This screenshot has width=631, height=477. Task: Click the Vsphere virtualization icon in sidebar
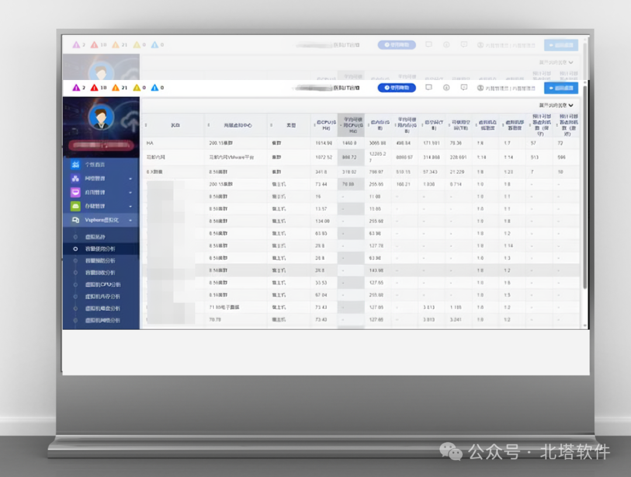coord(75,220)
